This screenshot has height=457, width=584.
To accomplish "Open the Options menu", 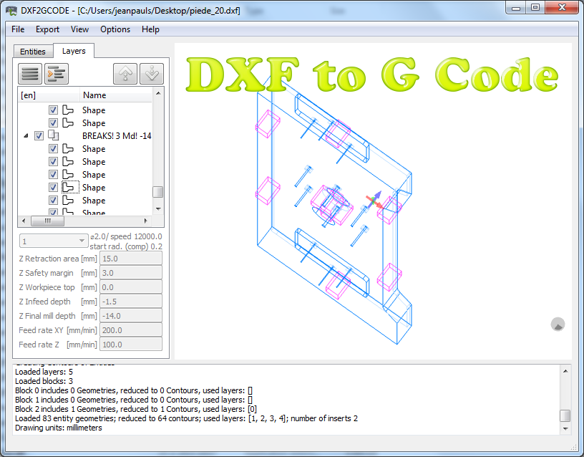I will click(x=115, y=29).
